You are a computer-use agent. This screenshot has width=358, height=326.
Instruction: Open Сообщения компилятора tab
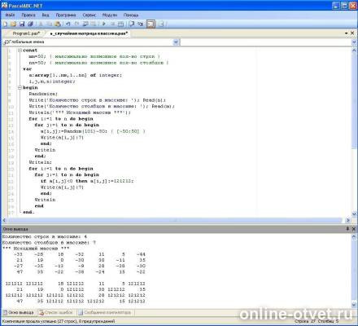105,312
